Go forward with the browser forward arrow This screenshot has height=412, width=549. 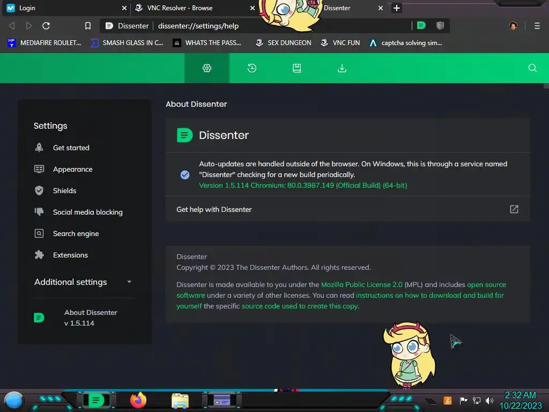click(x=29, y=26)
